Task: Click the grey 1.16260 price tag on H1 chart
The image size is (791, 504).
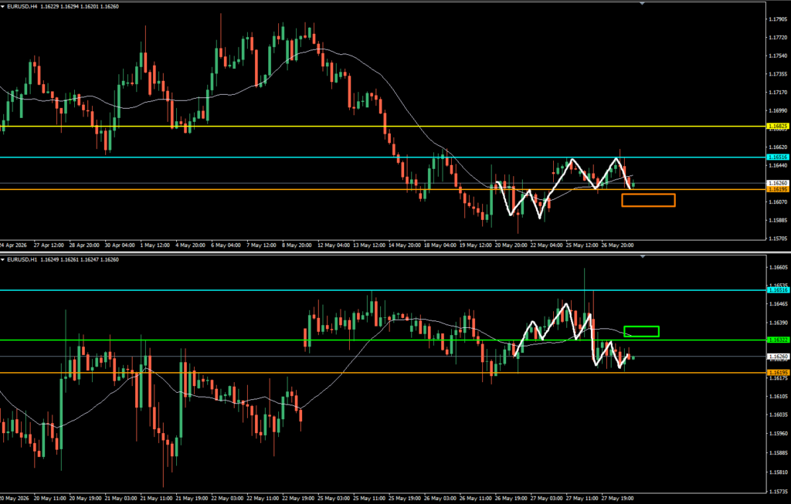Action: coord(777,357)
